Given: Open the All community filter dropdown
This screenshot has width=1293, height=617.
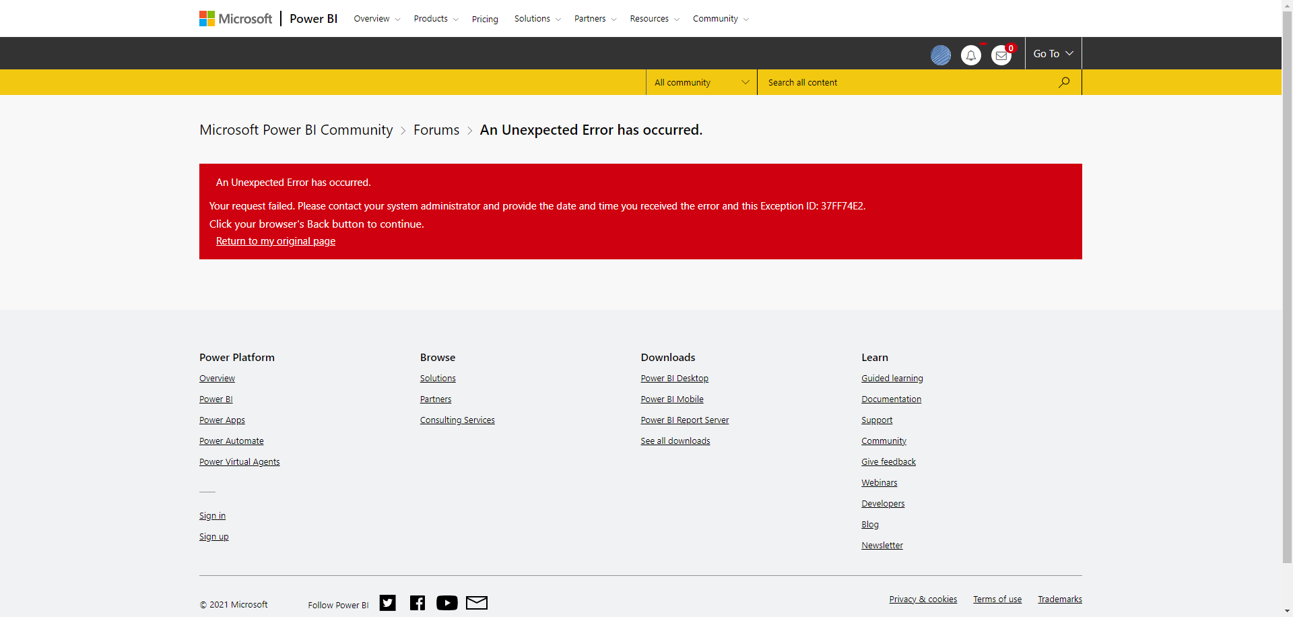Looking at the screenshot, I should pos(702,82).
